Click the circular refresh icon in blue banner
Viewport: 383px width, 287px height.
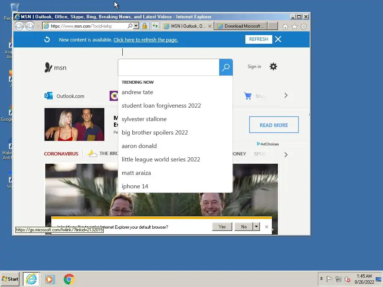tap(47, 40)
